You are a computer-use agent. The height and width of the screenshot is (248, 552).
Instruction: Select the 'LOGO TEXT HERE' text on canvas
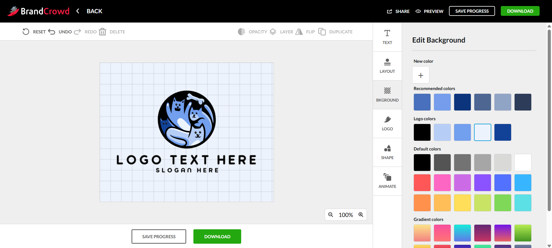click(186, 160)
